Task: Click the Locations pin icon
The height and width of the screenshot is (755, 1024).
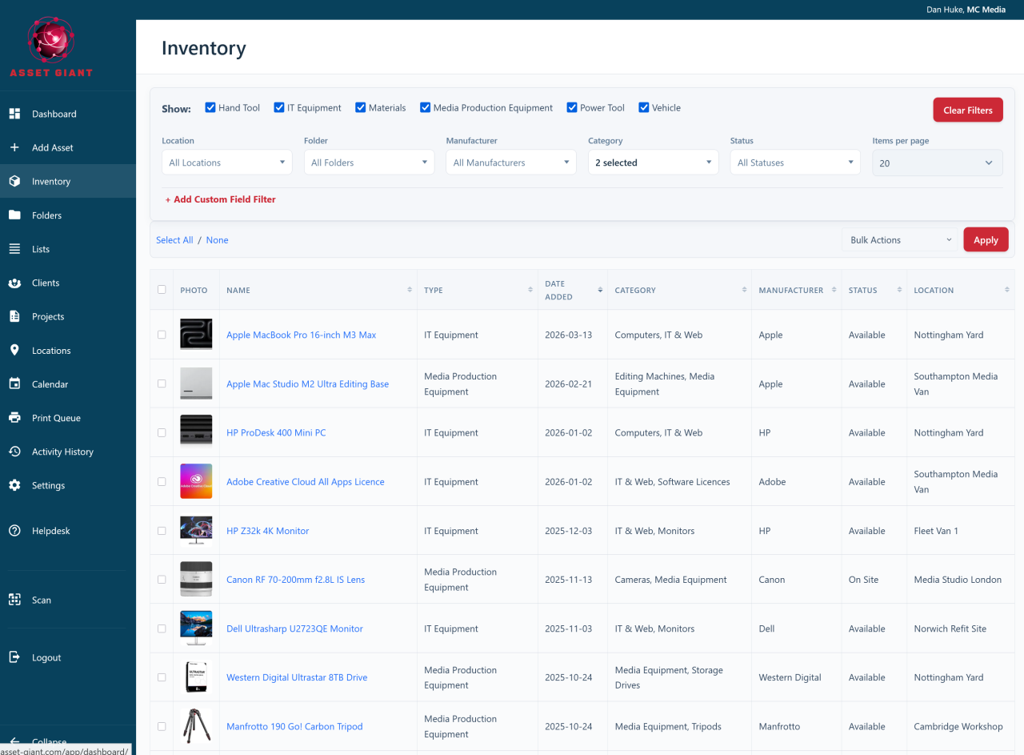Action: (14, 351)
